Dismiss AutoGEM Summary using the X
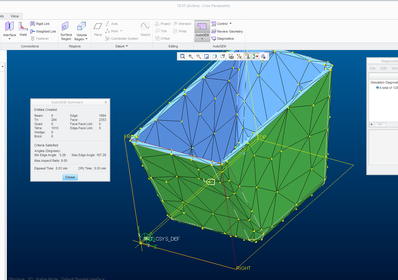 pyautogui.click(x=106, y=102)
